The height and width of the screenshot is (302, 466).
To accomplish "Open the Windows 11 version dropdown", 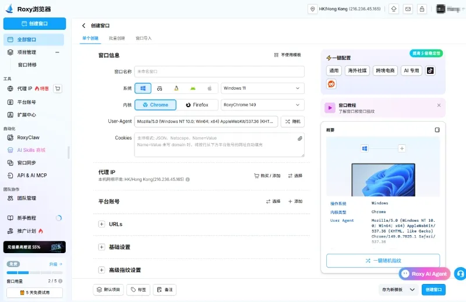I will [263, 88].
